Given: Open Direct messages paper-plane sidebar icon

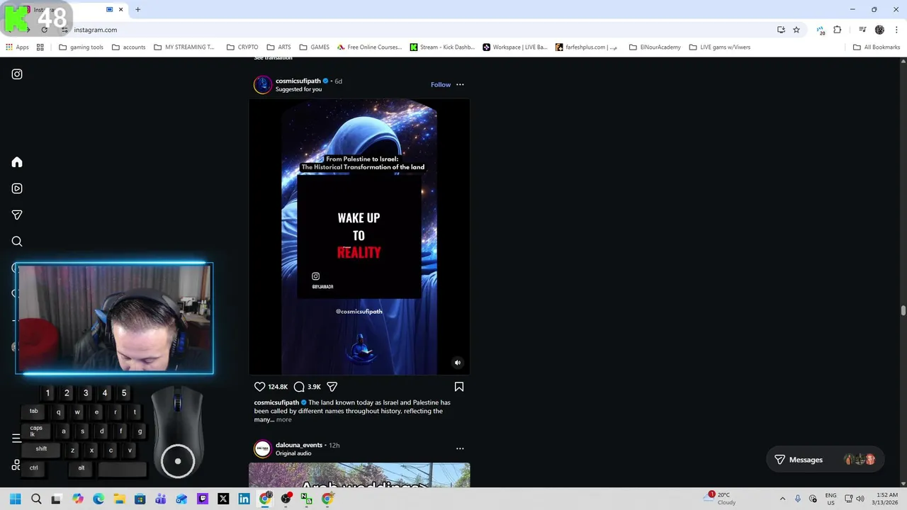Looking at the screenshot, I should coord(17,215).
